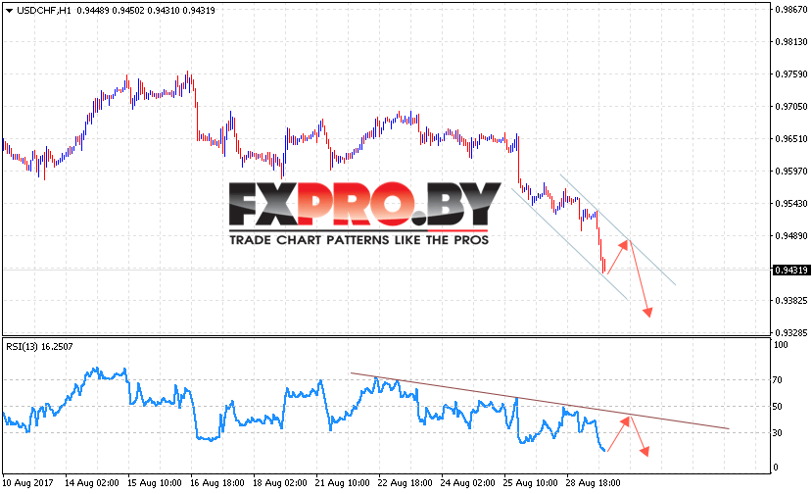This screenshot has width=812, height=494.
Task: Select price scale value 0.93285
Action: [x=791, y=332]
